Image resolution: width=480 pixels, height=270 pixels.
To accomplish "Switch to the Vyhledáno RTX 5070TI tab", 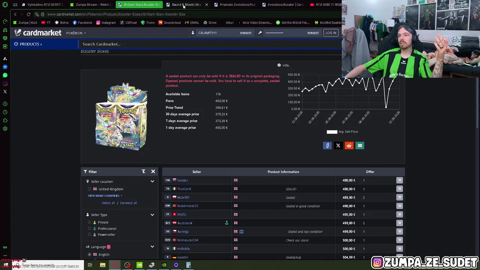I will 42,4.
